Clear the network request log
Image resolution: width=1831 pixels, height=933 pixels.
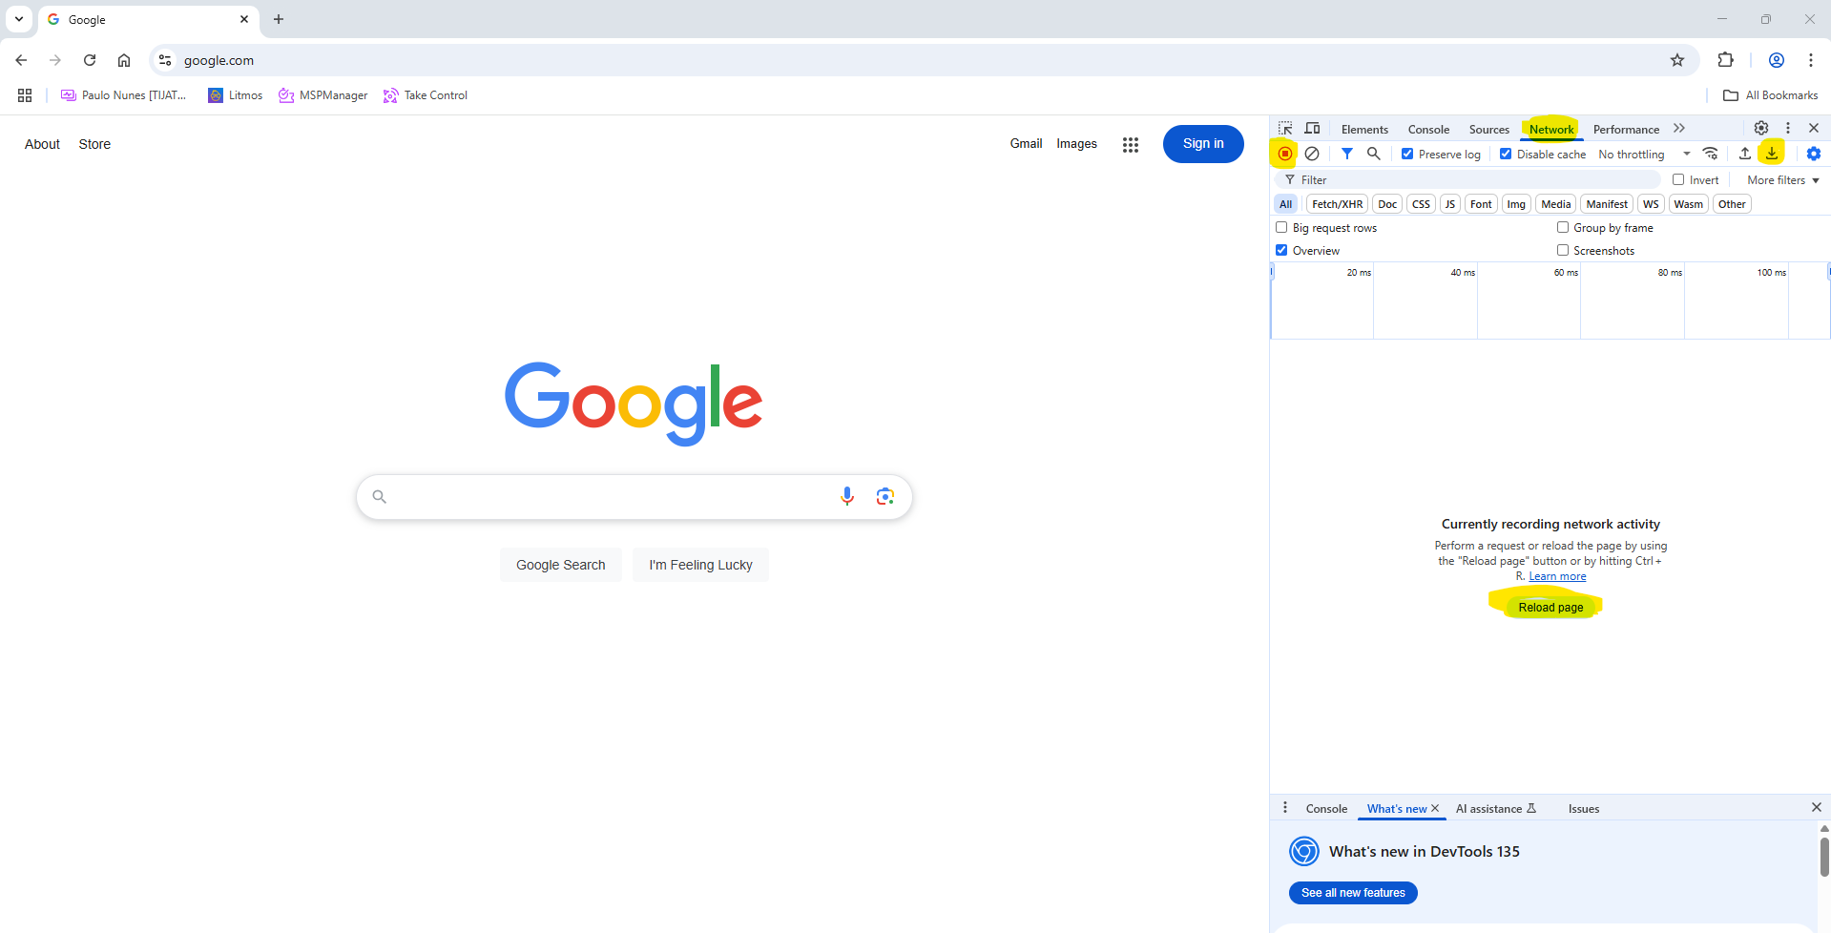coord(1312,153)
